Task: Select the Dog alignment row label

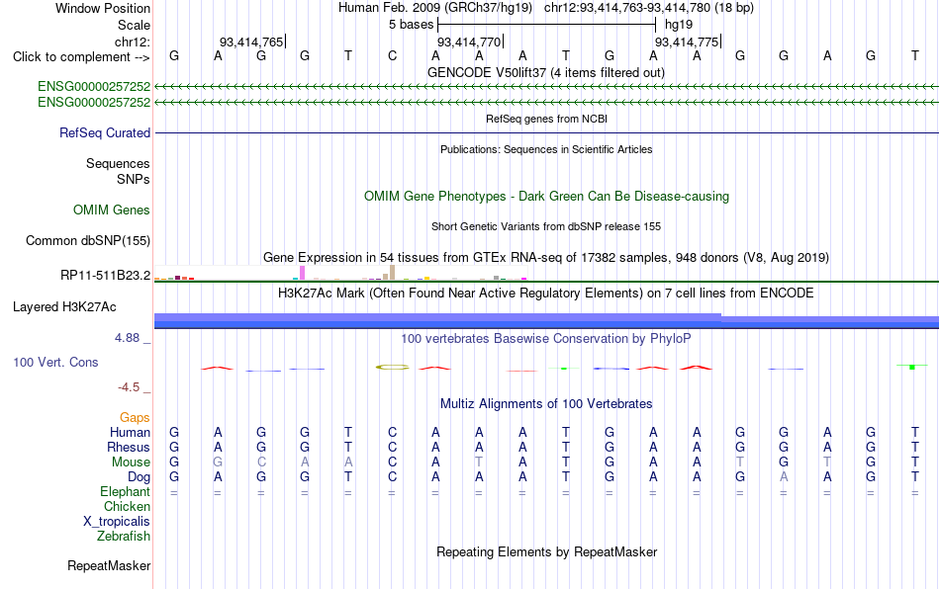Action: 140,477
